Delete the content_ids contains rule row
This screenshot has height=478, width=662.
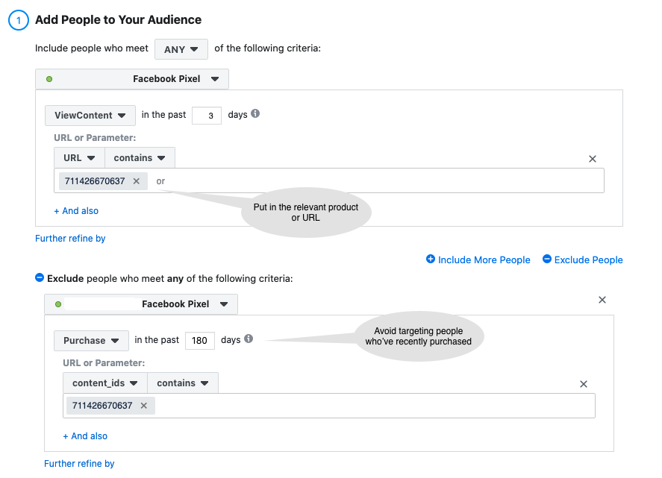click(584, 384)
